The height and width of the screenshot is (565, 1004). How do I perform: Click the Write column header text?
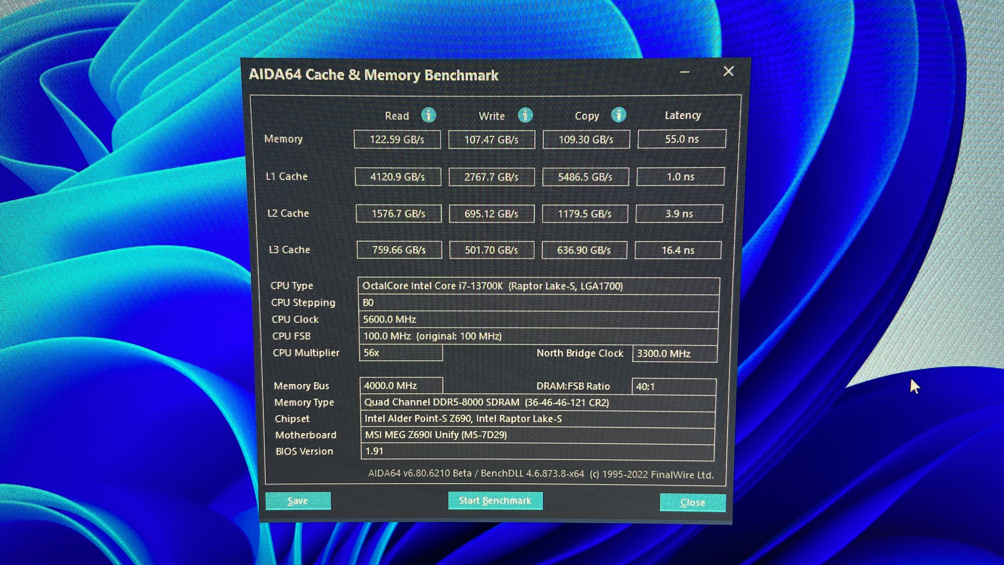tap(492, 116)
